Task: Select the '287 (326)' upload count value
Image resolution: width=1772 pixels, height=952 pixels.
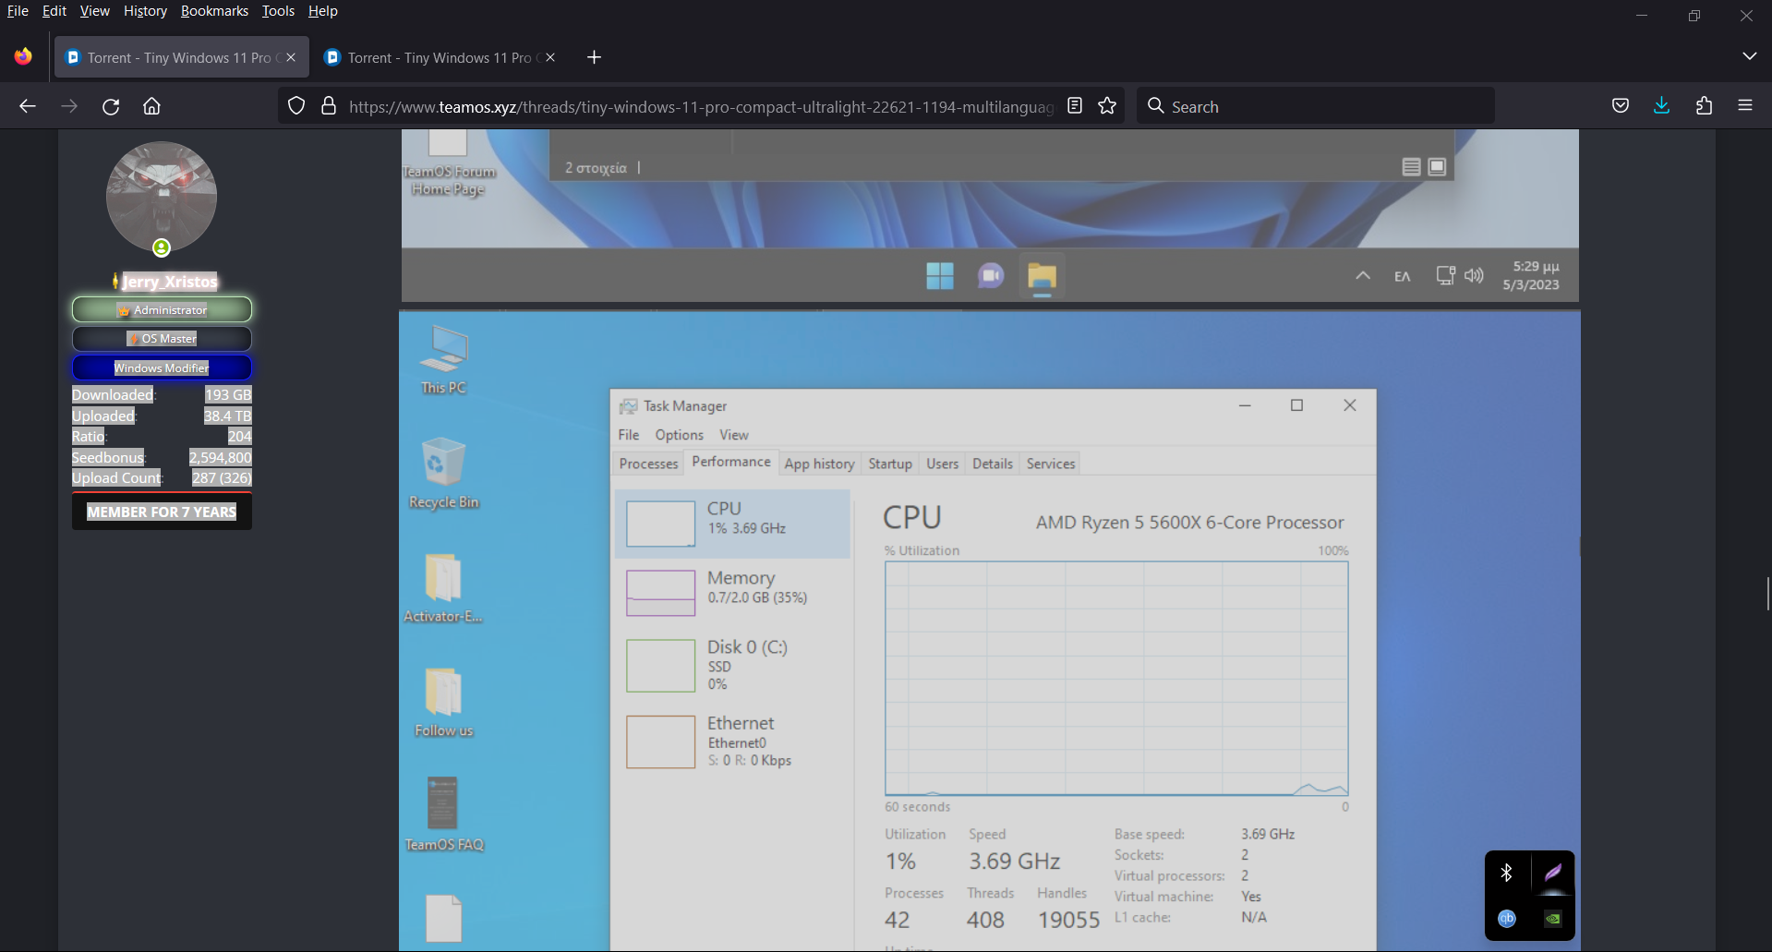Action: point(222,477)
